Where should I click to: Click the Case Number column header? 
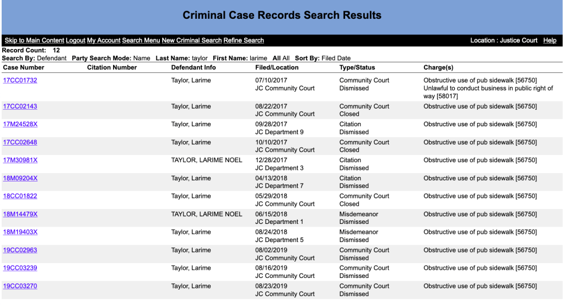[24, 68]
